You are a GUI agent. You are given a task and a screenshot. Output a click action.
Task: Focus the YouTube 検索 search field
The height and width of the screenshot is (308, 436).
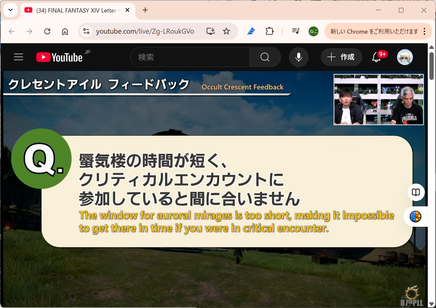(x=190, y=57)
